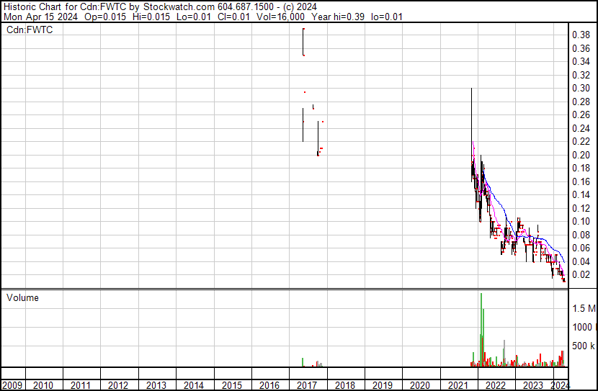The height and width of the screenshot is (391, 598).
Task: Click the 0.12 price axis value
Action: point(581,208)
